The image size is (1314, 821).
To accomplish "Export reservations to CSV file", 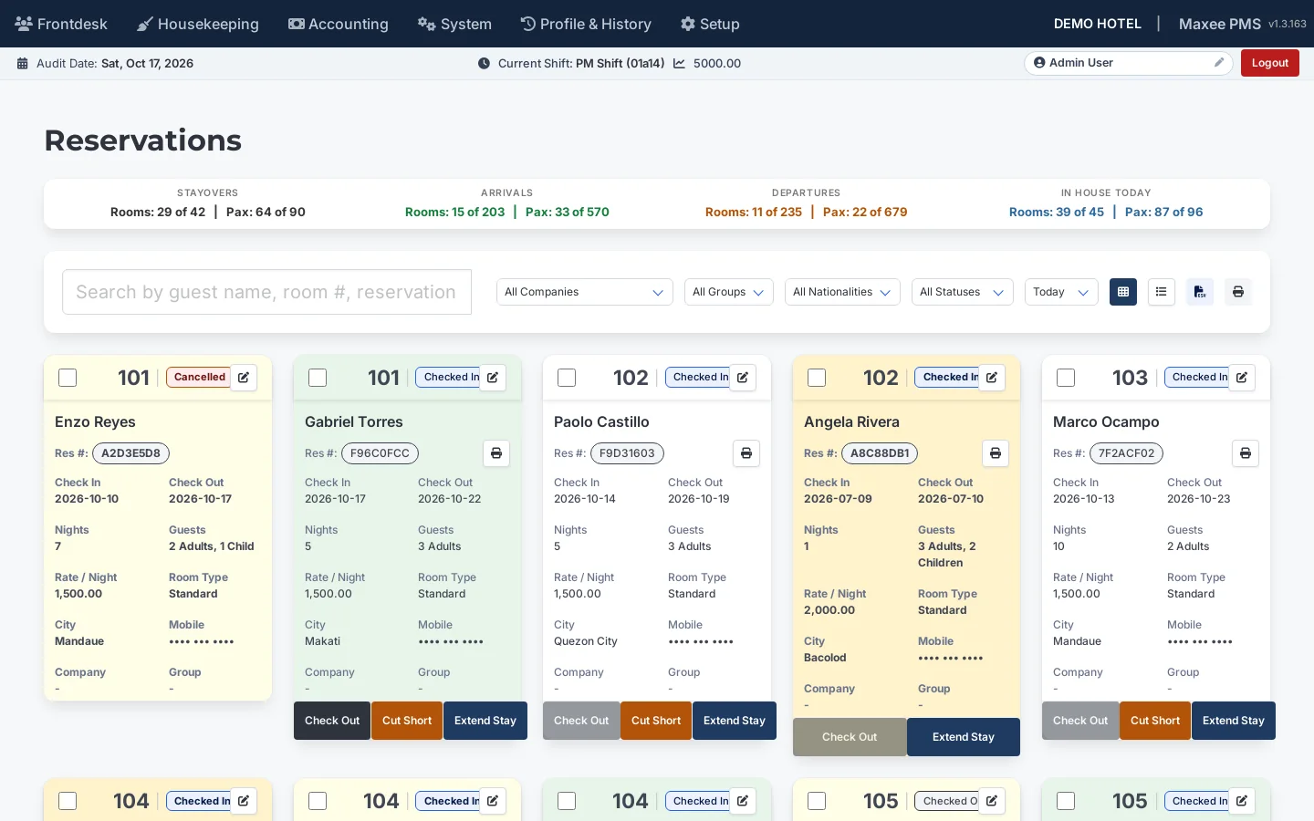I will pos(1200,292).
